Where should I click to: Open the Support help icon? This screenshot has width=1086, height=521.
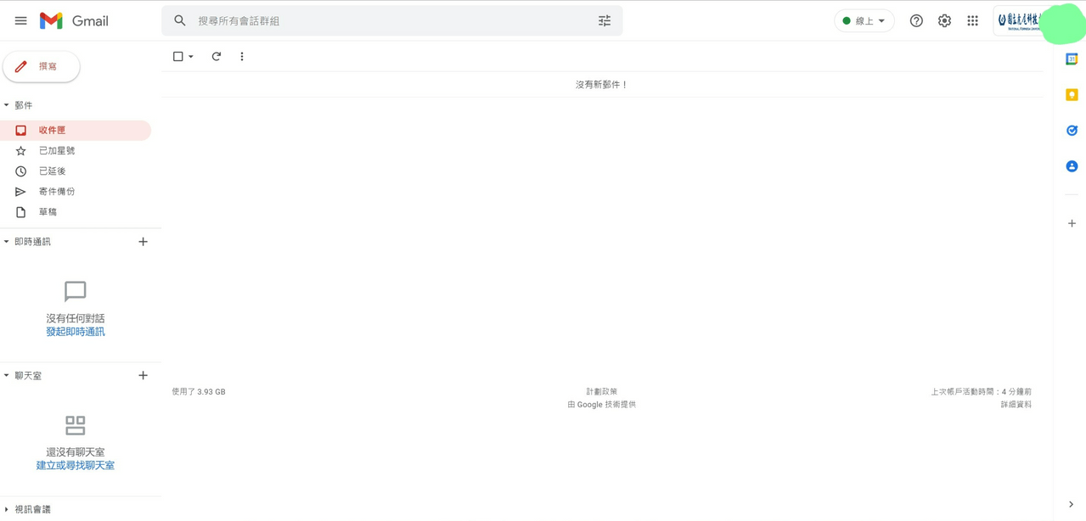pos(916,20)
